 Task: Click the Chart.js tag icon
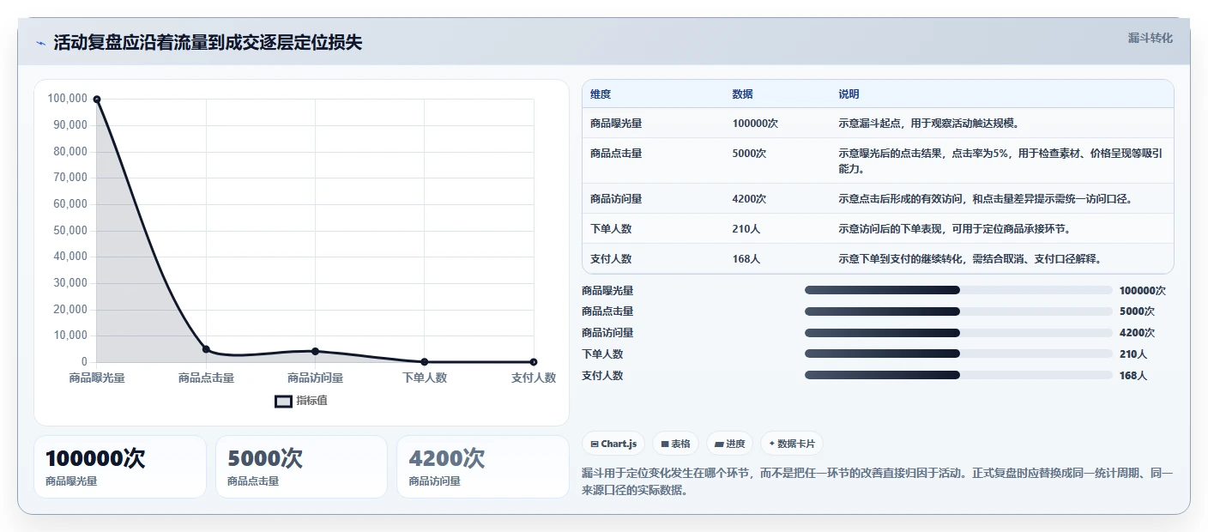(x=594, y=444)
